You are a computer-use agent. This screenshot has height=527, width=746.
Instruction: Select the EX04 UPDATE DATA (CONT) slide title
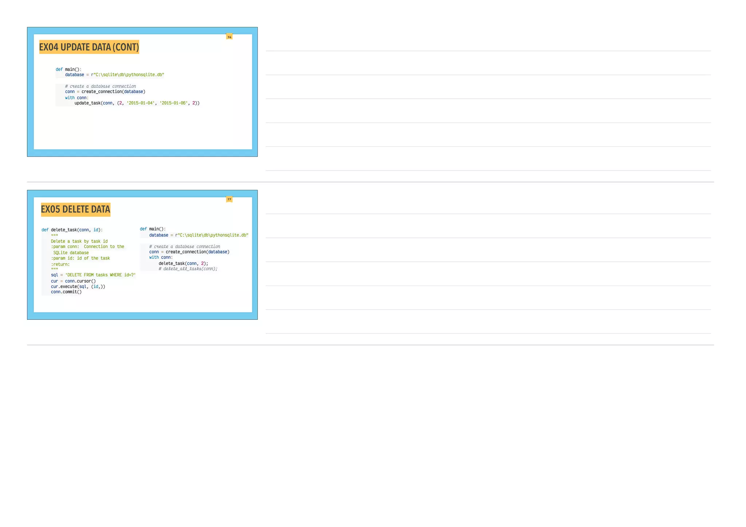pyautogui.click(x=89, y=47)
